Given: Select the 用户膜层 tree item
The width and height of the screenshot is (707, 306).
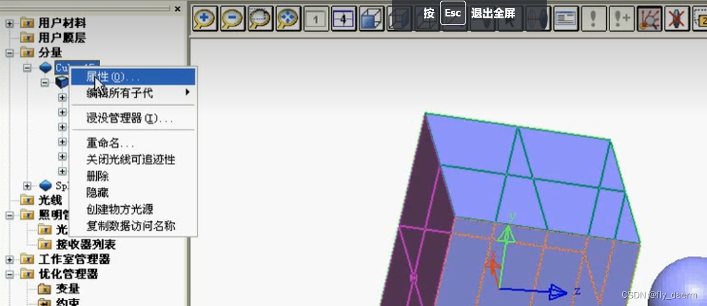Looking at the screenshot, I should click(x=62, y=38).
